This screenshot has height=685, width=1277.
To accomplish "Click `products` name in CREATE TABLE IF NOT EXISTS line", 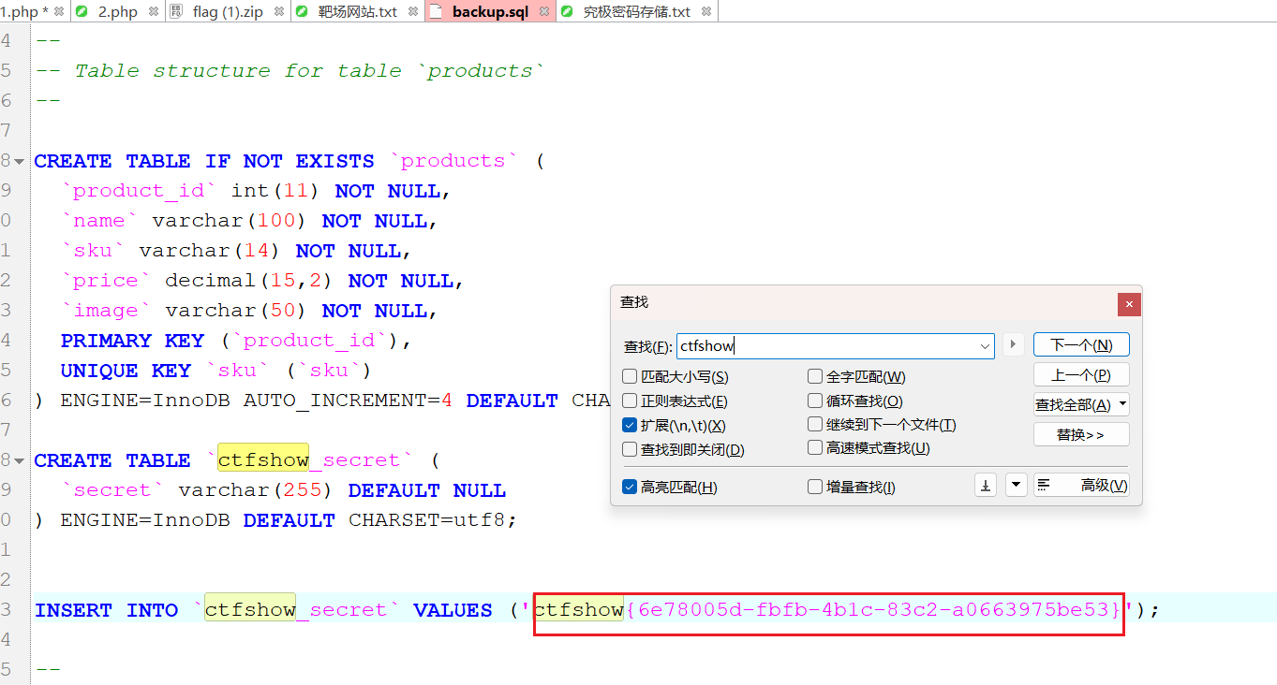I will 453,161.
